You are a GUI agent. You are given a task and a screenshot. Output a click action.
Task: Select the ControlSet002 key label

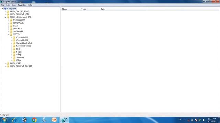point(22,40)
